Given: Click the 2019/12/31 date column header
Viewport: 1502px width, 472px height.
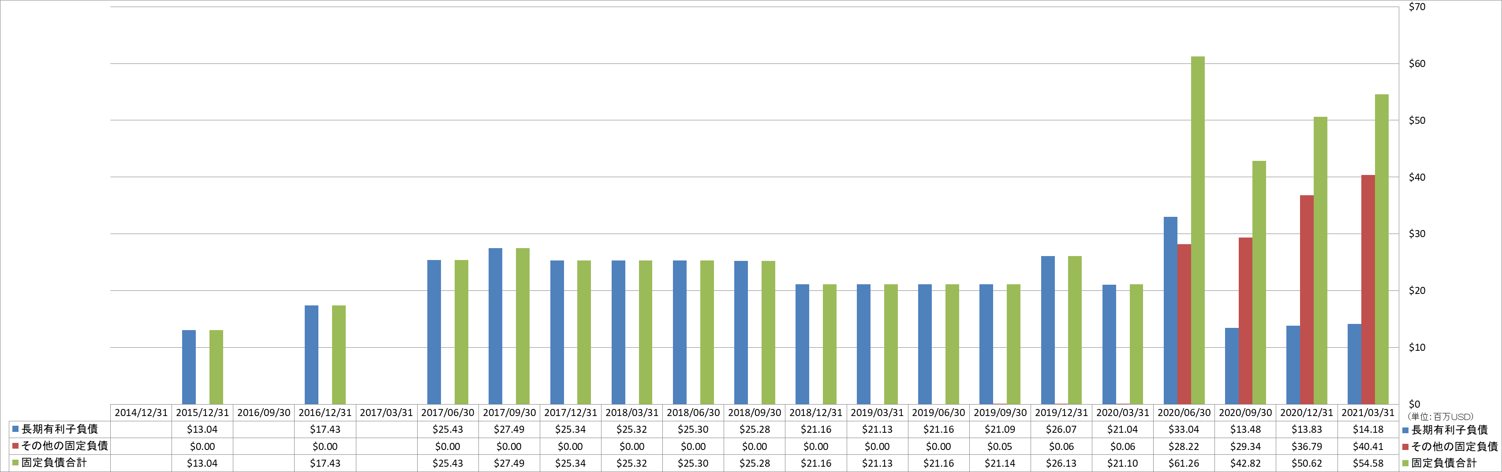Looking at the screenshot, I should pyautogui.click(x=1061, y=413).
